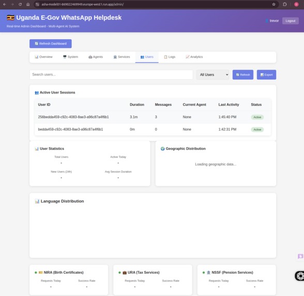
Task: Open the Logs tab
Action: pos(170,57)
